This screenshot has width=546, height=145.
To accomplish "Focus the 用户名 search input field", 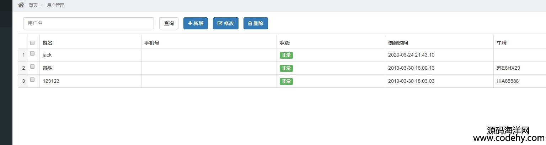I will point(89,23).
